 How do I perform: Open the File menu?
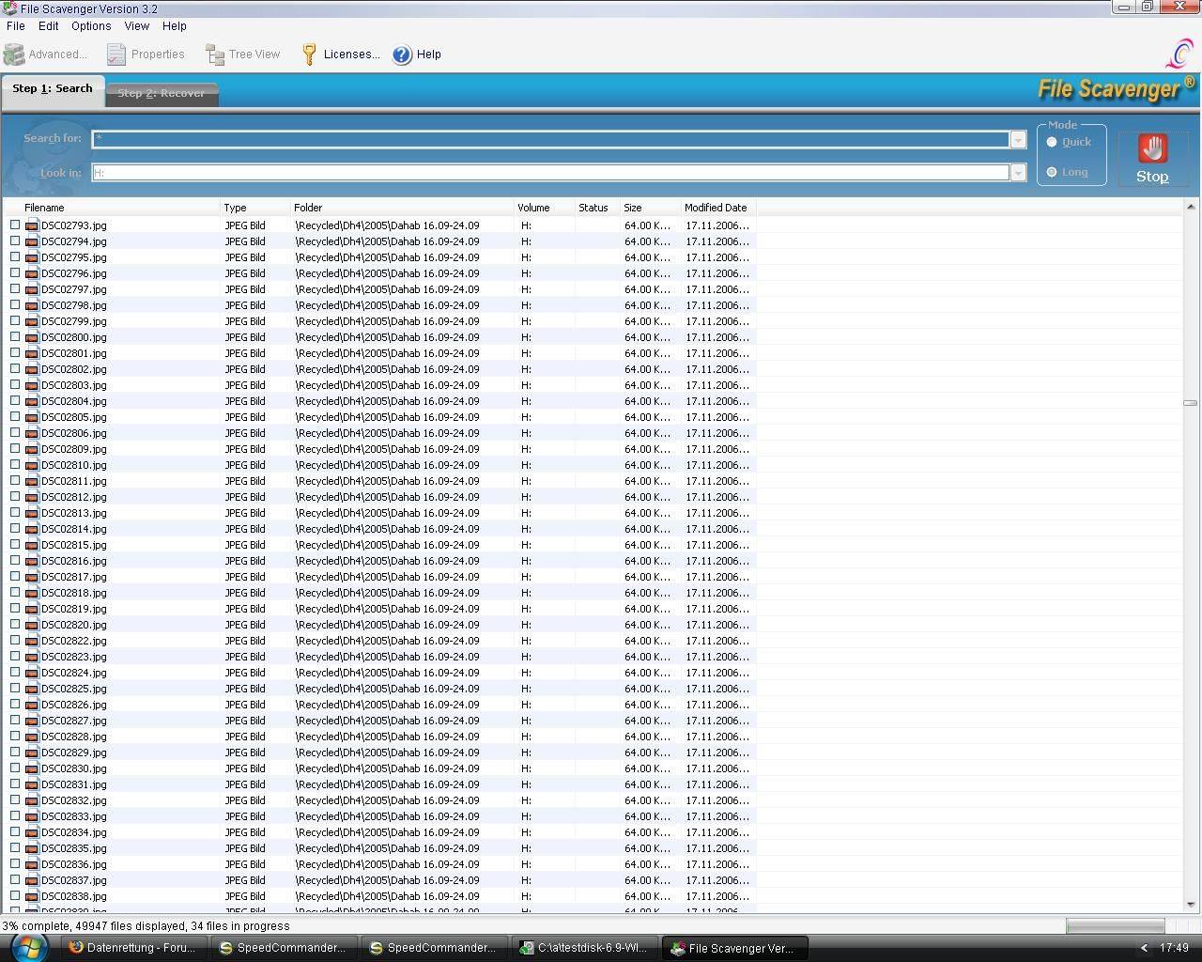point(16,26)
